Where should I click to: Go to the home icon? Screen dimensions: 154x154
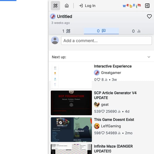click(x=67, y=6)
